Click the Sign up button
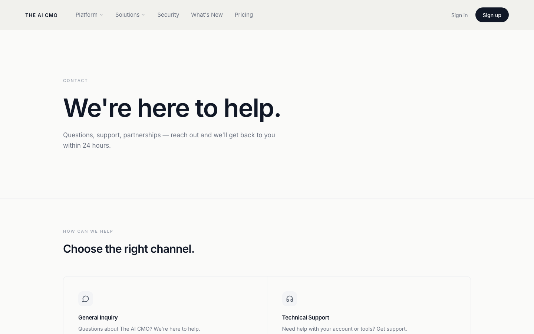 coord(492,15)
